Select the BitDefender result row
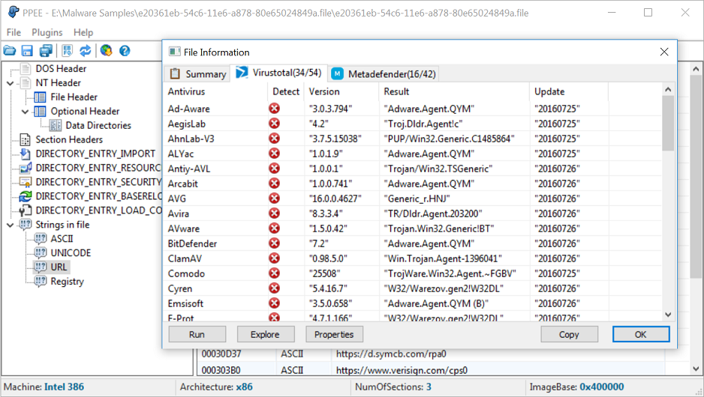This screenshot has height=397, width=704. pyautogui.click(x=413, y=243)
